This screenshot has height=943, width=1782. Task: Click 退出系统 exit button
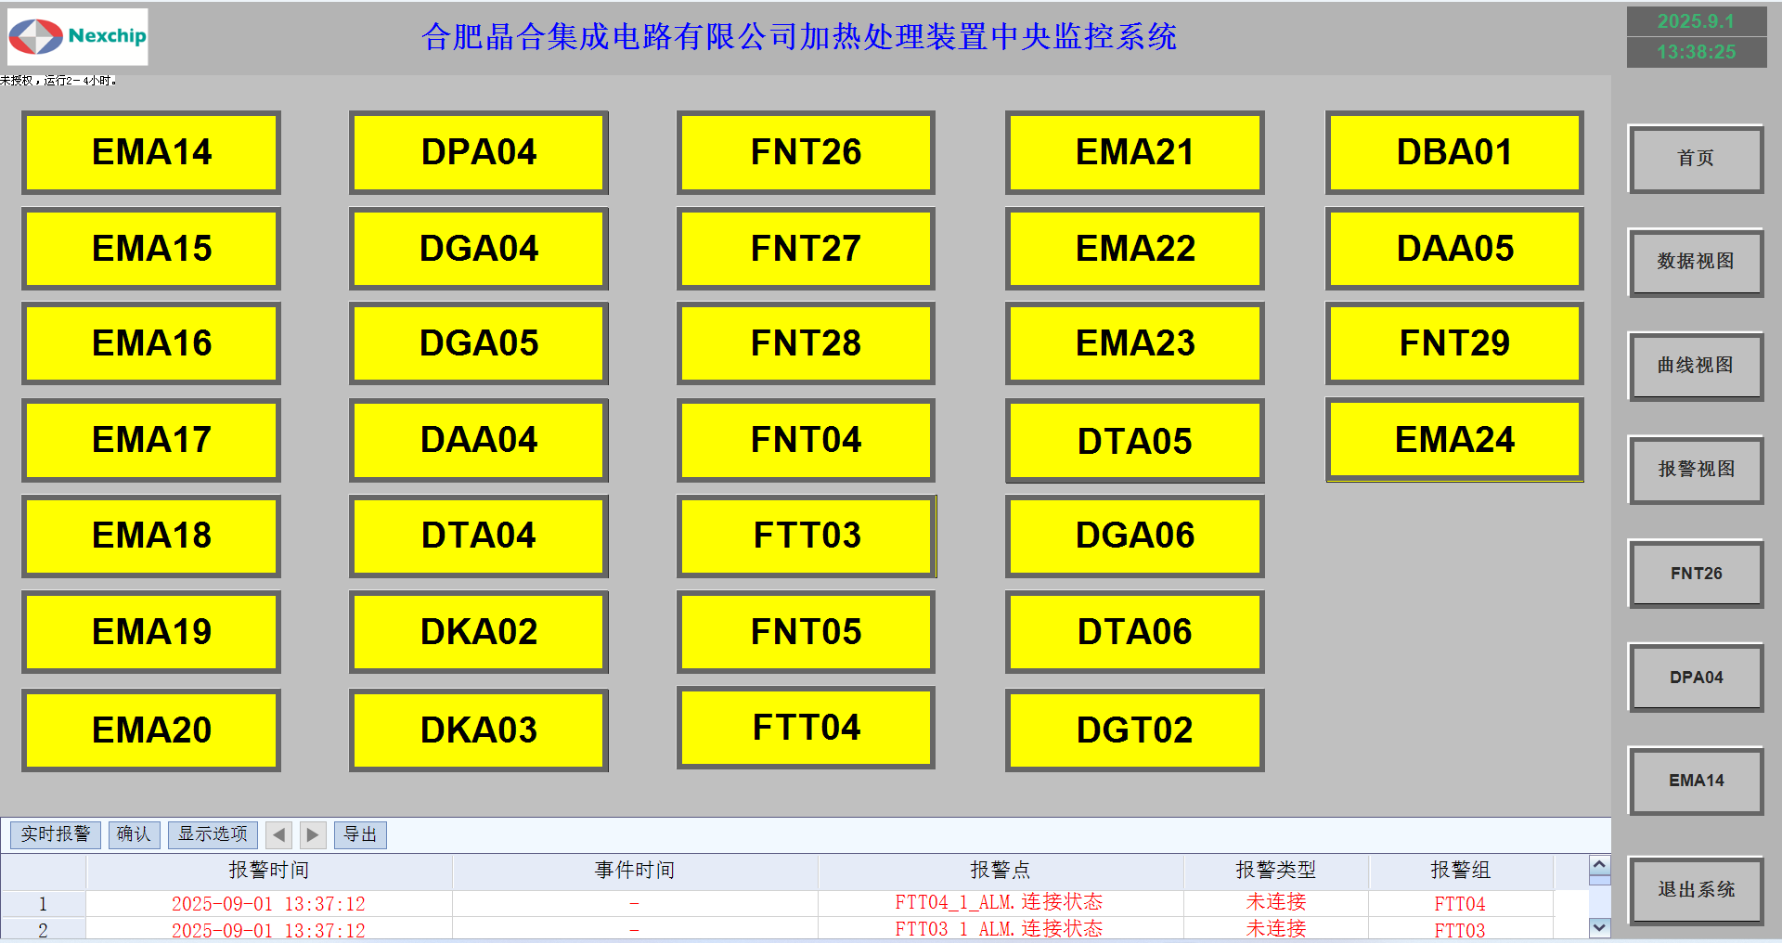[x=1695, y=890]
